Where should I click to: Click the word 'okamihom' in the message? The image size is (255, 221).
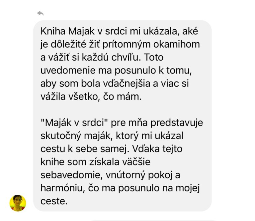click(176, 44)
